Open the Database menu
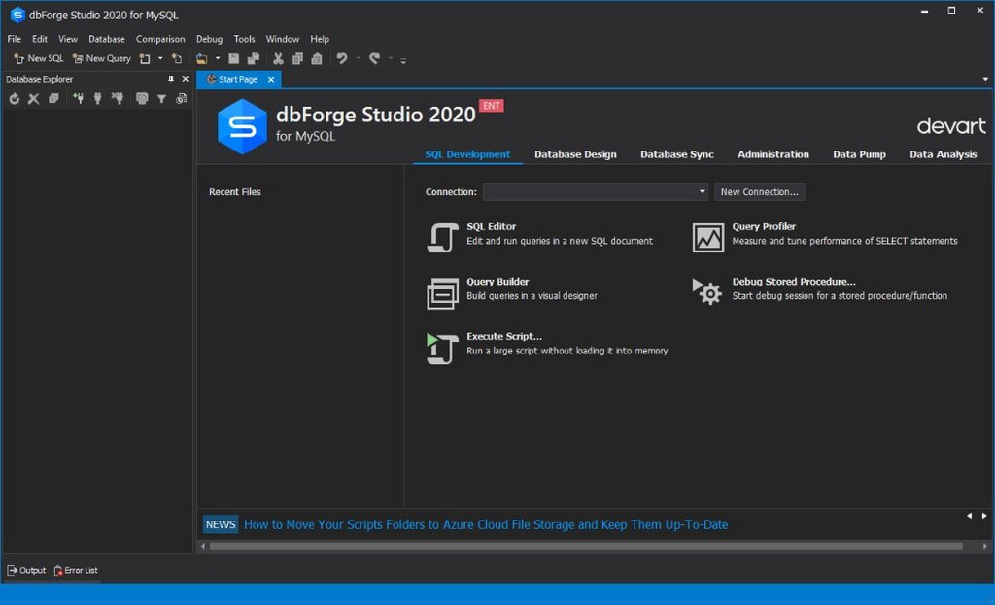Viewport: 995px width, 605px height. (x=107, y=39)
